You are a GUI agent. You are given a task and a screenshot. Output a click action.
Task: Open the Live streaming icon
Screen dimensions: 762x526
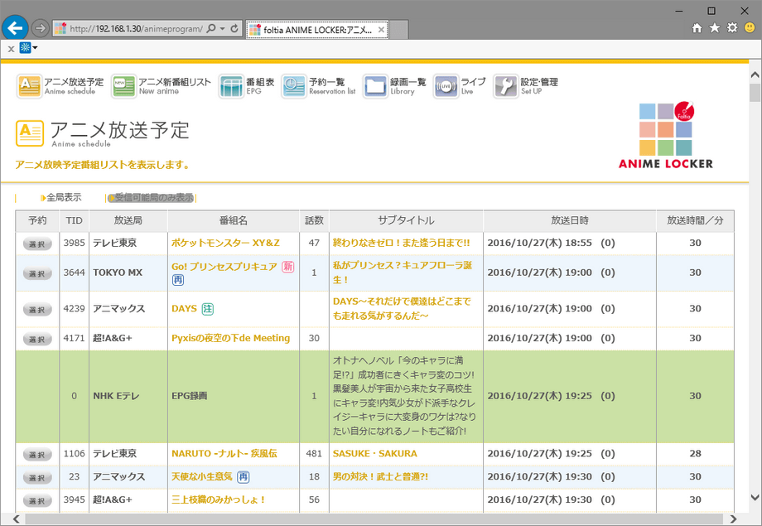(x=446, y=86)
